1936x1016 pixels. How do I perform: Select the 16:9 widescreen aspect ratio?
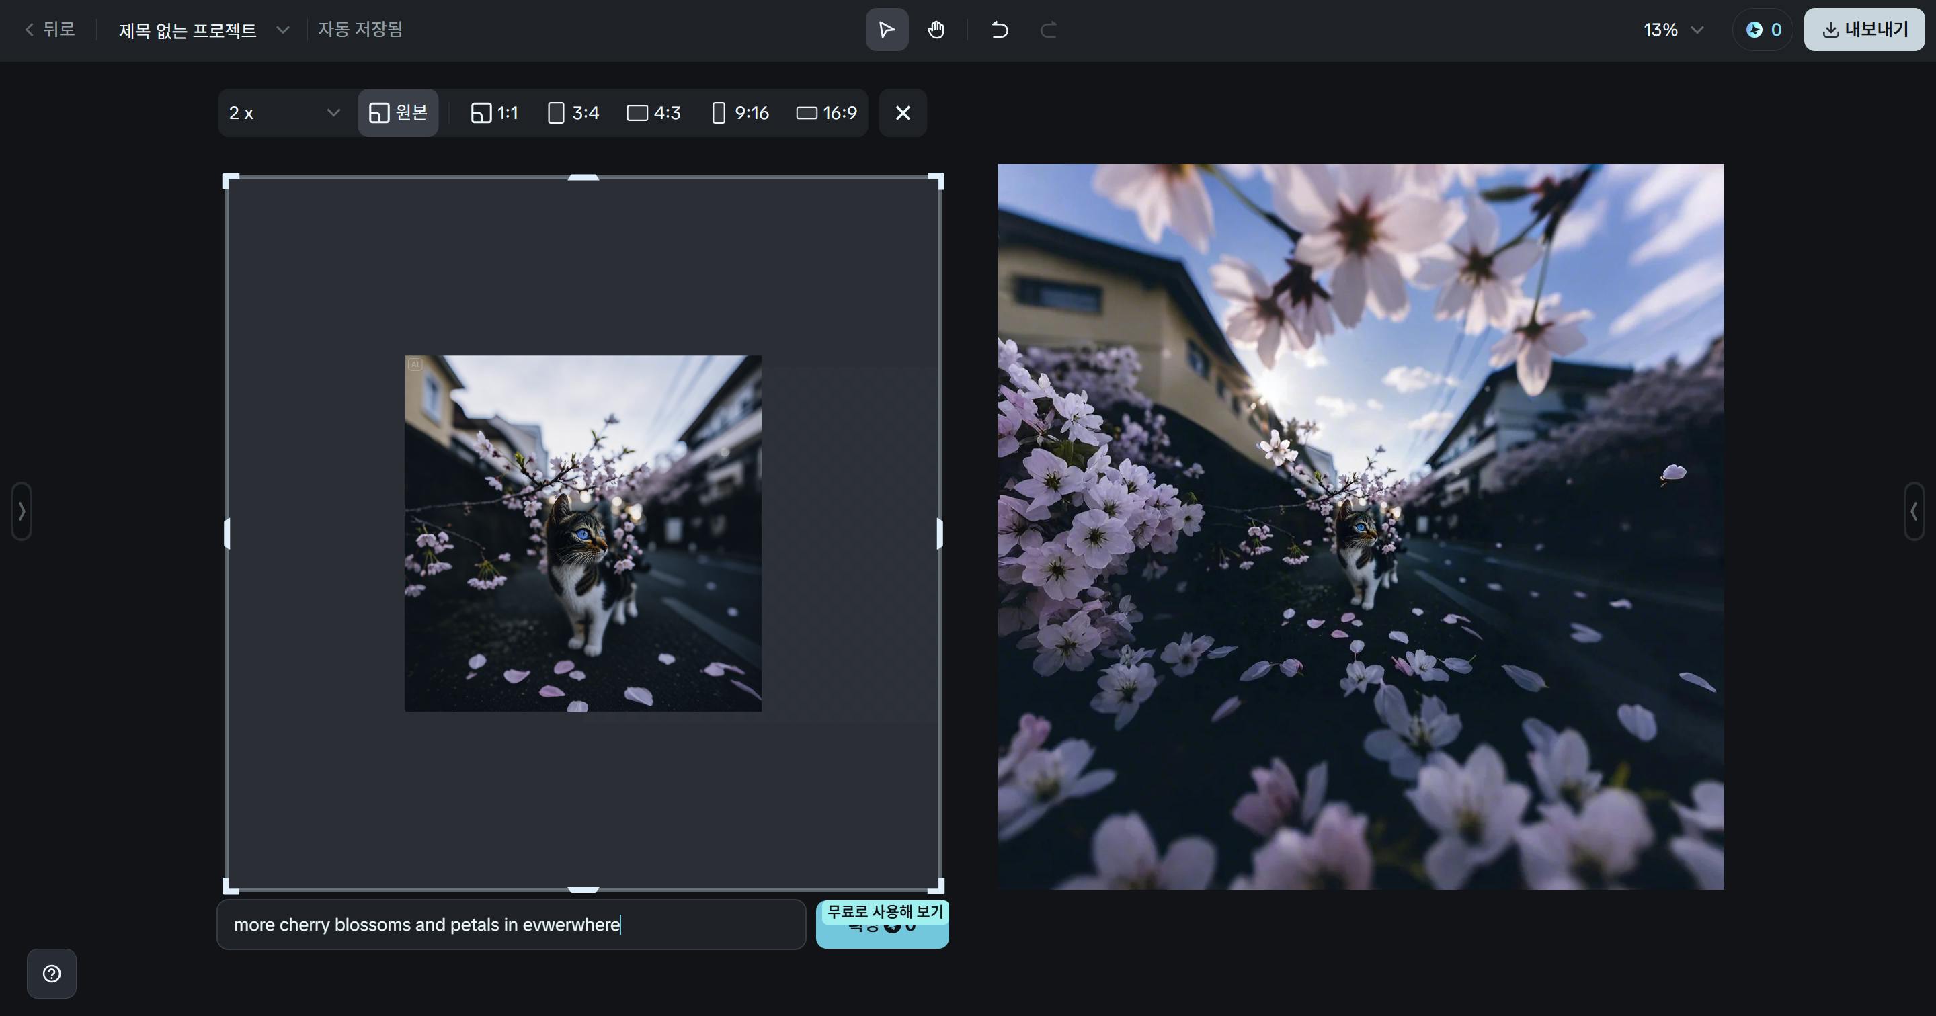[x=826, y=113]
